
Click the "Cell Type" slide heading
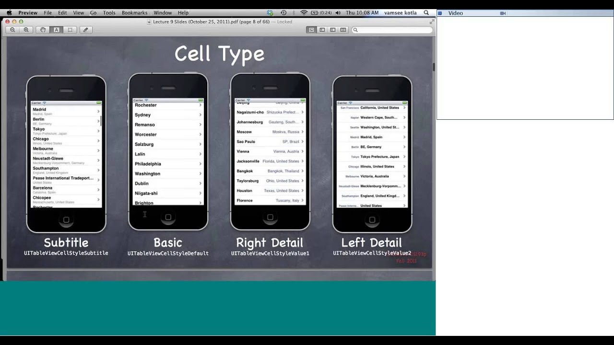pos(220,54)
